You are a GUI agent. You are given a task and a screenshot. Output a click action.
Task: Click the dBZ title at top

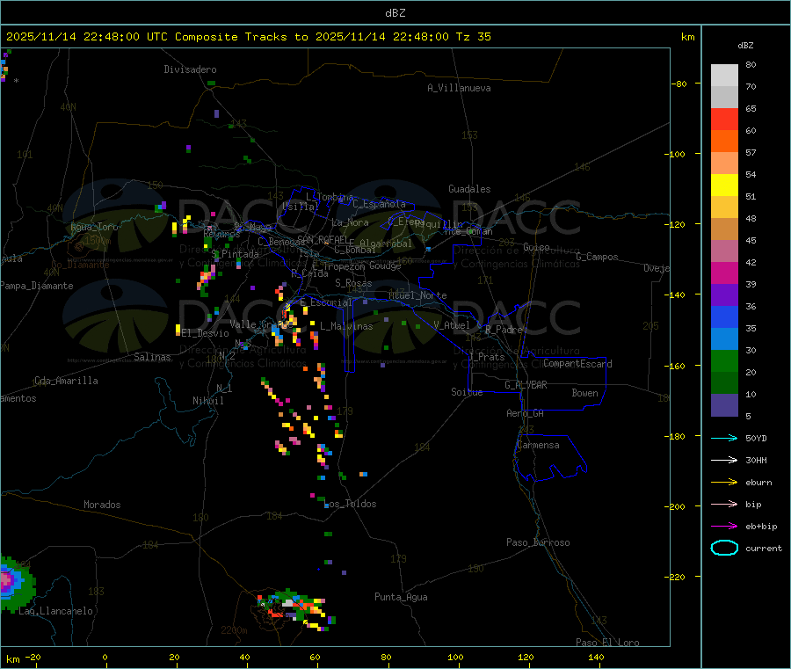pyautogui.click(x=395, y=12)
